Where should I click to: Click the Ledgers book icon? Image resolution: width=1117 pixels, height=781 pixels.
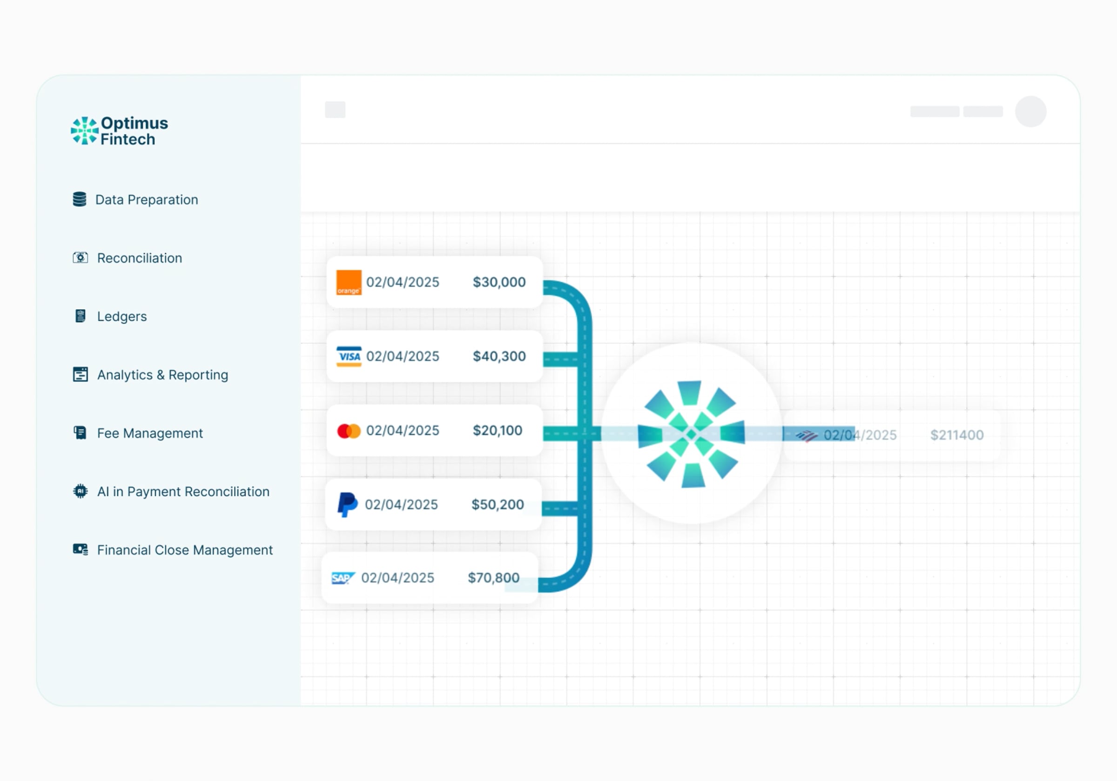(80, 316)
